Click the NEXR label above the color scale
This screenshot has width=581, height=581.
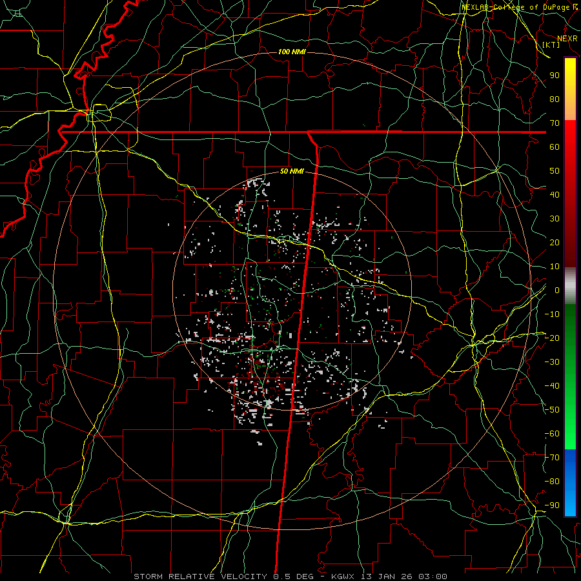coord(567,39)
